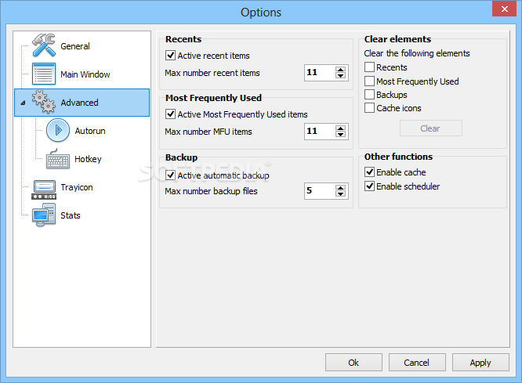This screenshot has width=522, height=383.
Task: Check Cache icons clear option
Action: 369,108
